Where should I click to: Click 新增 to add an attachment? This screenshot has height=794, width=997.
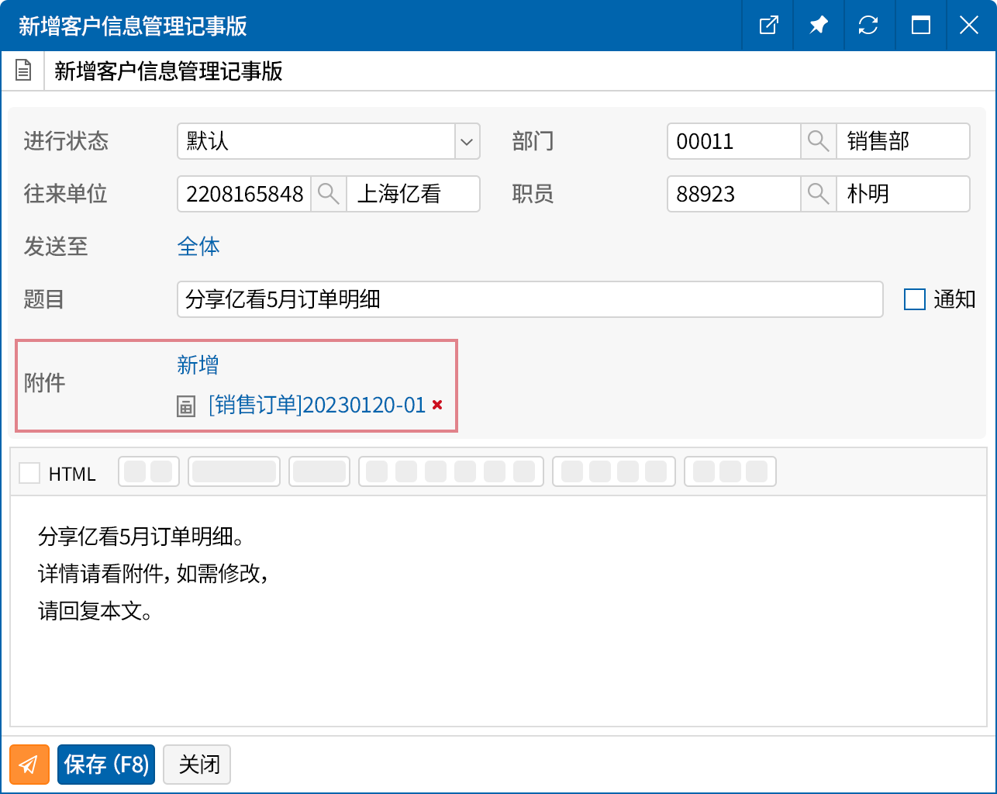[198, 364]
